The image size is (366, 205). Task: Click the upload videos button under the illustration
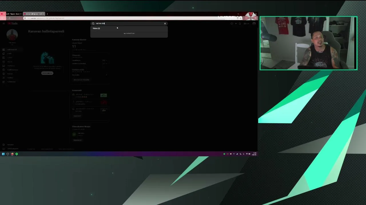(x=47, y=73)
